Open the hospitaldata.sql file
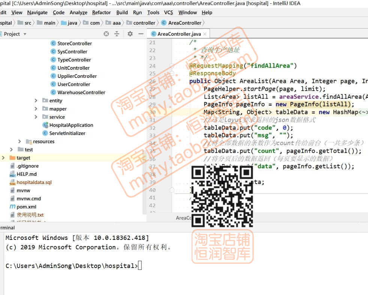The image size is (368, 295). (33, 182)
